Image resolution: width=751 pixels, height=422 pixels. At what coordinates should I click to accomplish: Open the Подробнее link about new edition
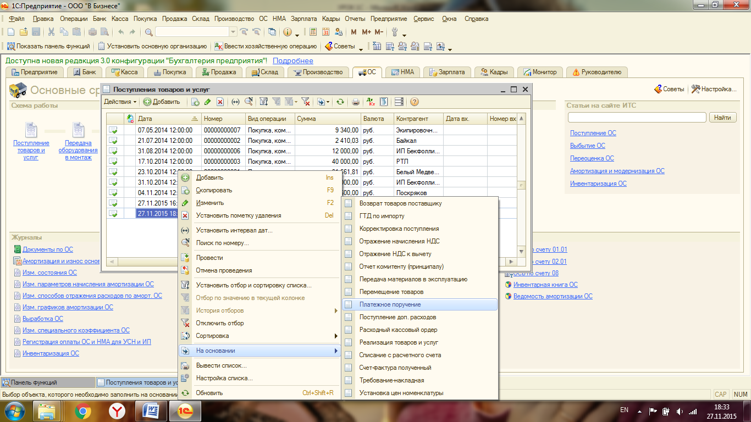pyautogui.click(x=293, y=61)
